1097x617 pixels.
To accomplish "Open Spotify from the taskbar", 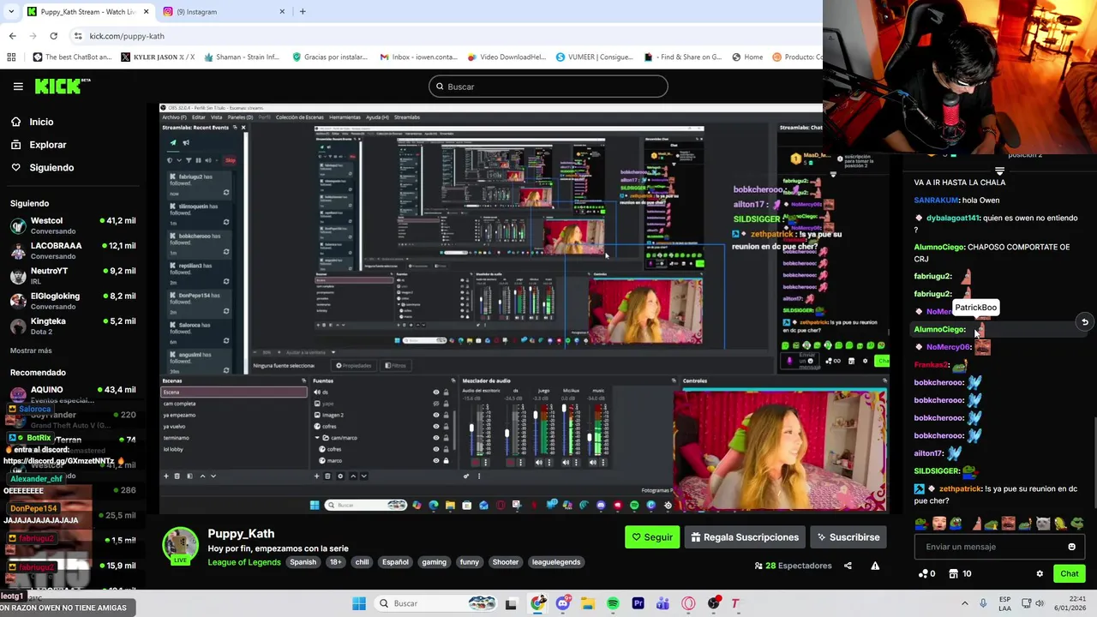I will click(613, 603).
